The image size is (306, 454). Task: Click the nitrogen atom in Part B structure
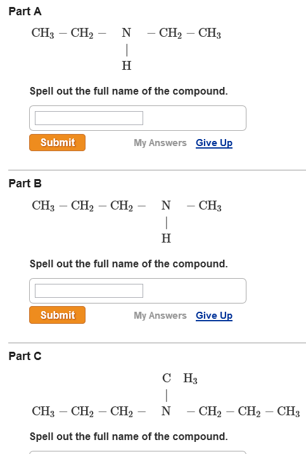(x=166, y=206)
